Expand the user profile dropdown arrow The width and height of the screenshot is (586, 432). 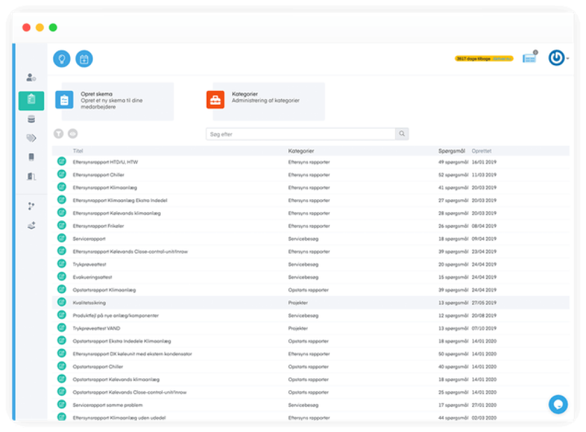click(x=567, y=58)
